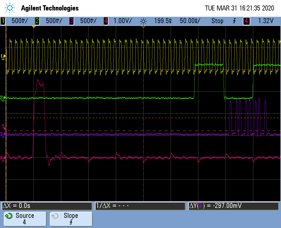Click the Agilent Technologies starburst logo
The height and width of the screenshot is (228, 281).
click(x=10, y=8)
